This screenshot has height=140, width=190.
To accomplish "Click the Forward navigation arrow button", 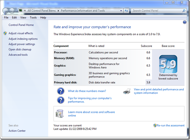I will 12,11.
